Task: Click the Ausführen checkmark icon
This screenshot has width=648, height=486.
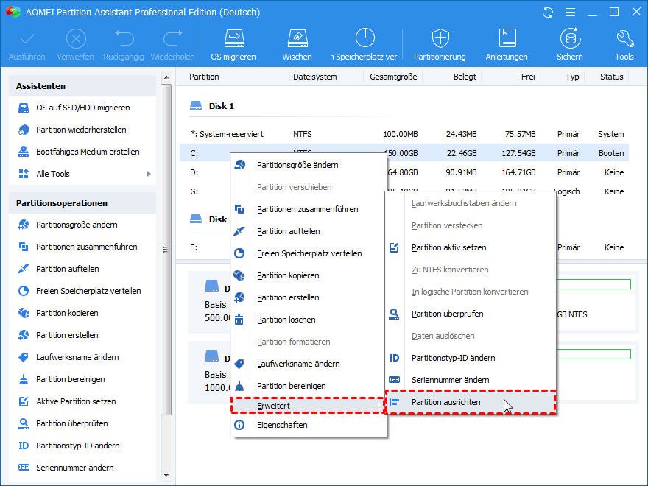Action: tap(27, 40)
